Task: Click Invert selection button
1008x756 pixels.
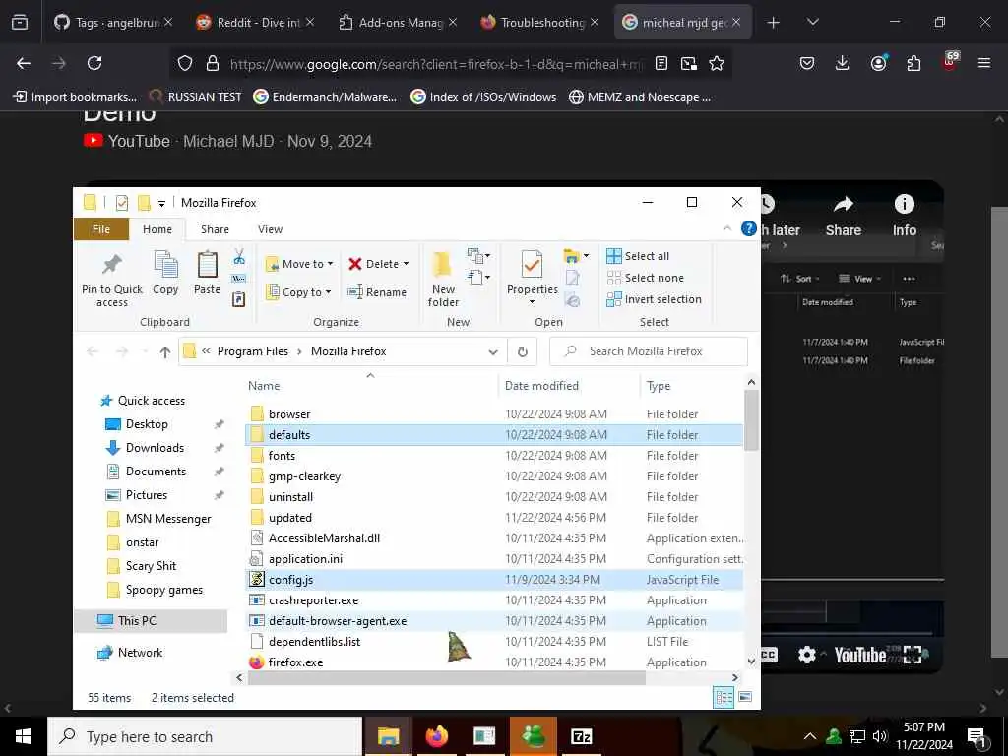Action: (655, 299)
